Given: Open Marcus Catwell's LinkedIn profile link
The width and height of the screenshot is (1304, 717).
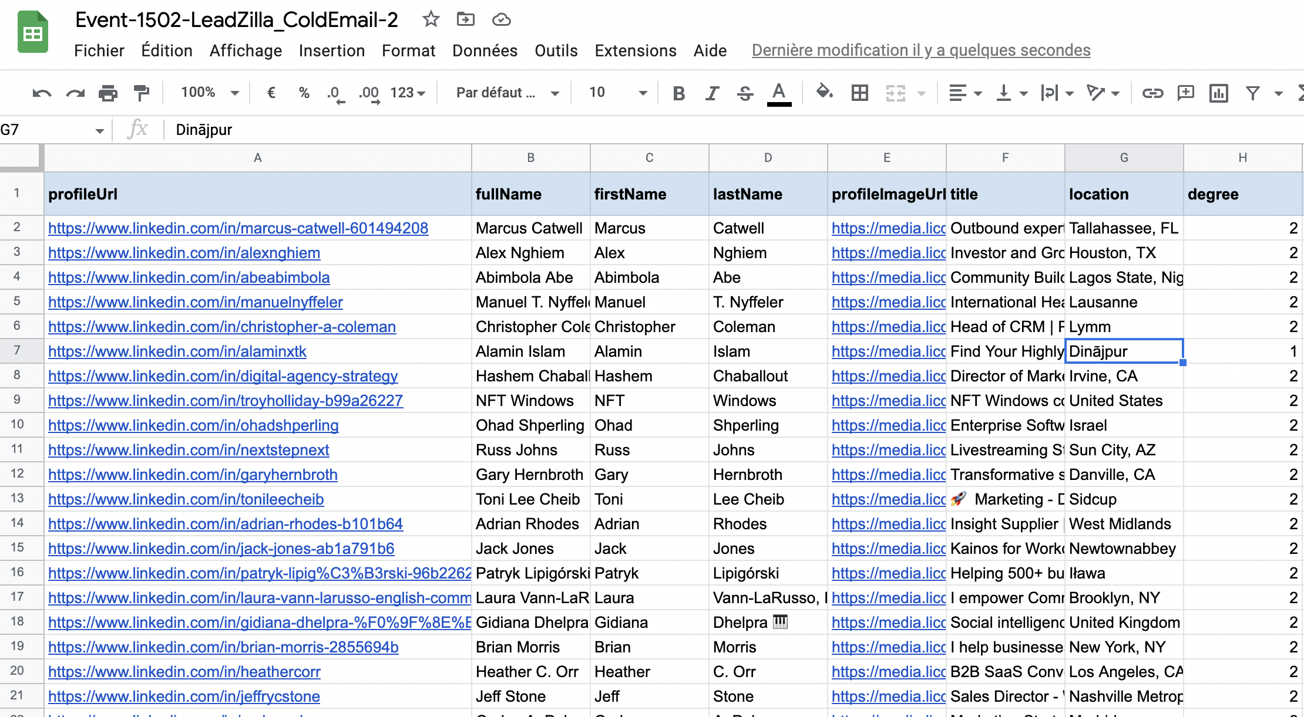Looking at the screenshot, I should point(238,228).
